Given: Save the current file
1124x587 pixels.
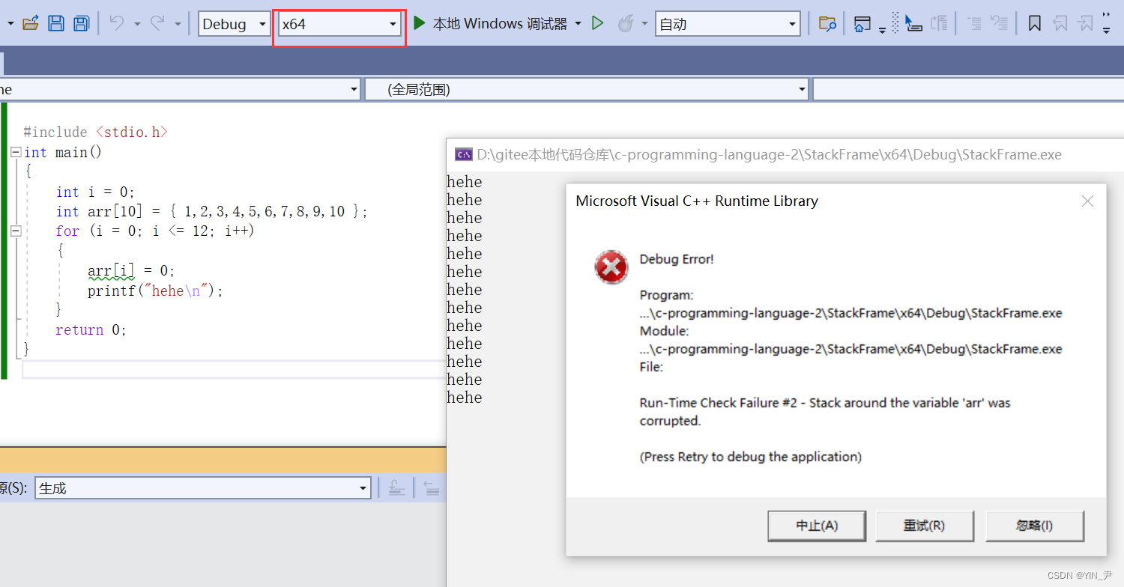Looking at the screenshot, I should 56,23.
